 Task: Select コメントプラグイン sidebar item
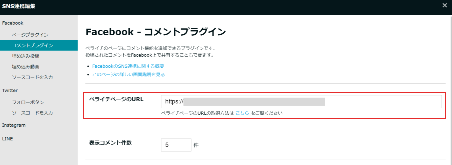tap(39, 45)
